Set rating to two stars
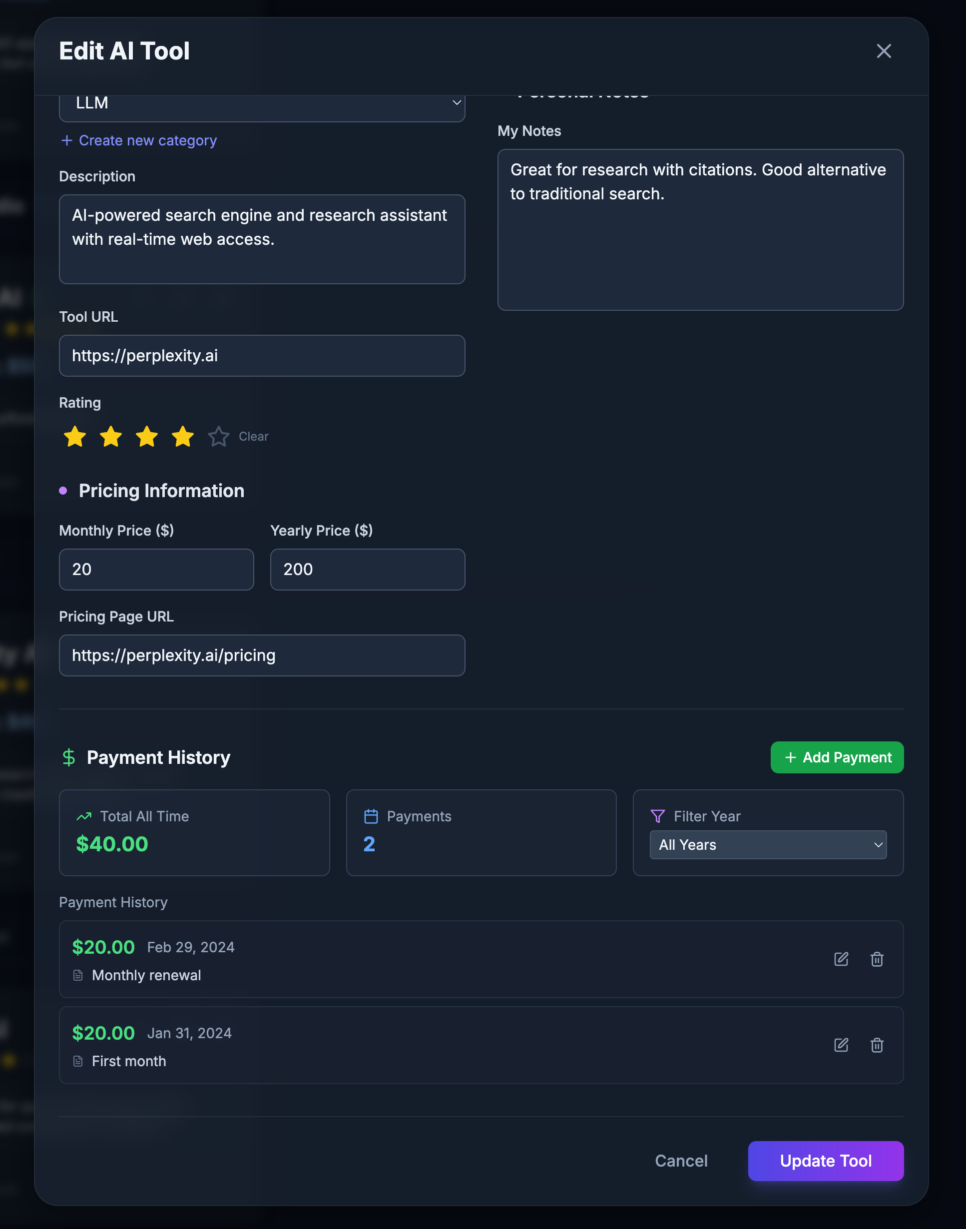 111,437
